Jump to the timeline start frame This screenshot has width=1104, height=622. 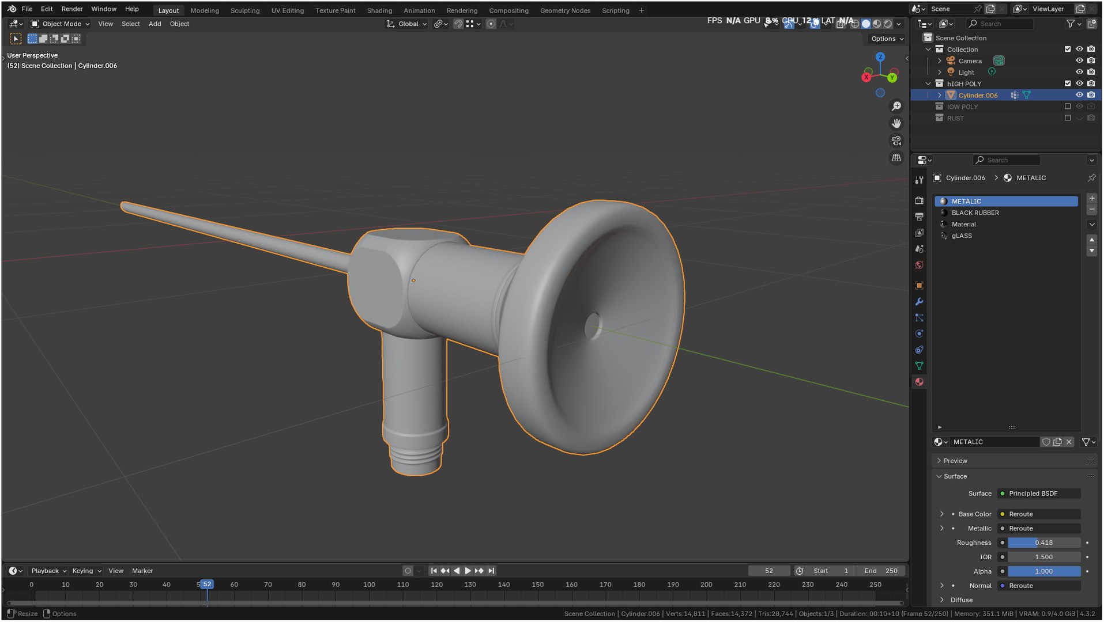tap(434, 571)
